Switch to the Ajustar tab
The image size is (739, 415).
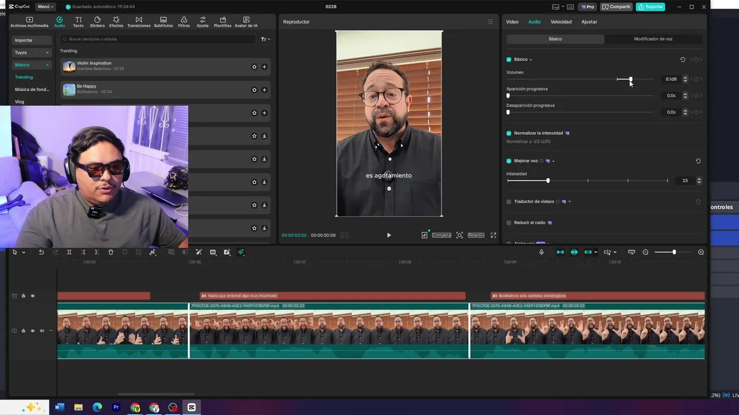point(589,22)
